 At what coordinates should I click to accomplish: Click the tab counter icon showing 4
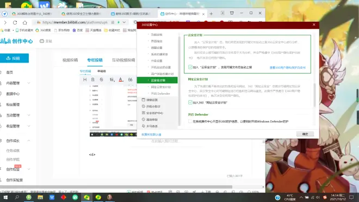tap(222, 13)
